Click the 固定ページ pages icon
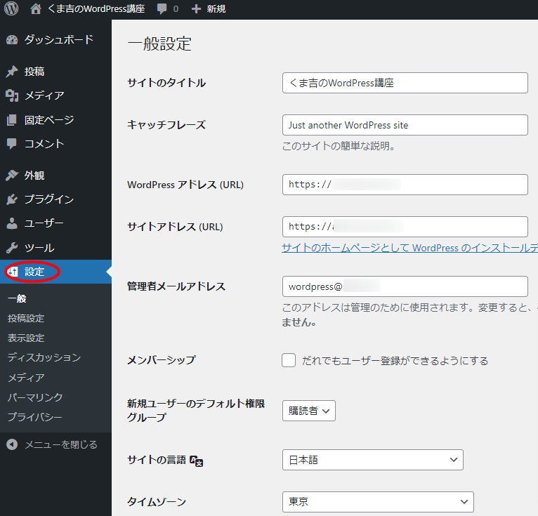Image resolution: width=538 pixels, height=516 pixels. pyautogui.click(x=12, y=120)
